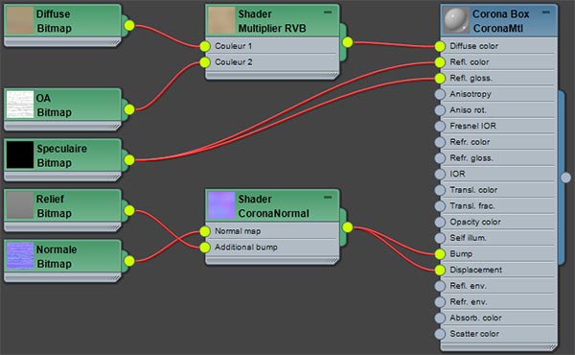The image size is (575, 355).
Task: Select the Normale Bitmap node title
Action: pyautogui.click(x=57, y=256)
